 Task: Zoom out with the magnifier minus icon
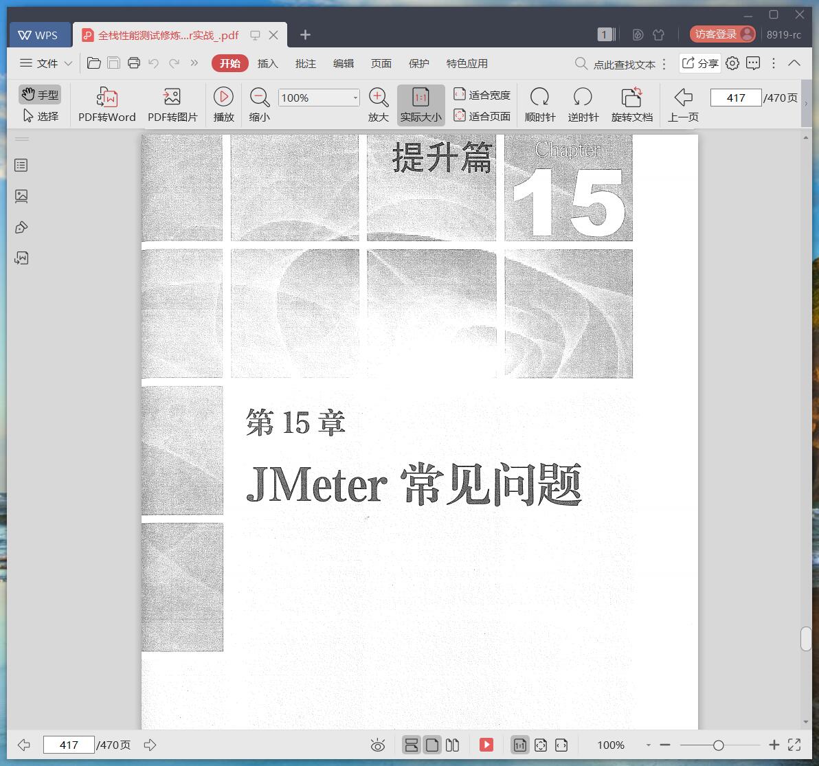(259, 105)
